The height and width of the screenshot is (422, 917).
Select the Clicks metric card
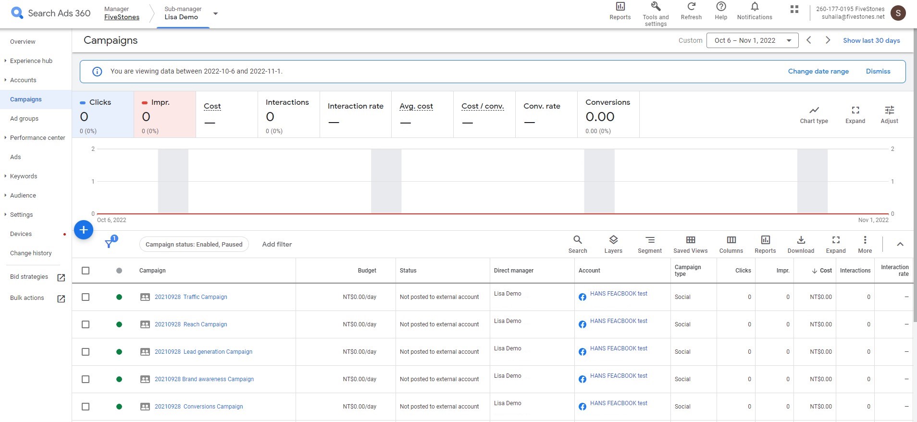[x=103, y=115]
